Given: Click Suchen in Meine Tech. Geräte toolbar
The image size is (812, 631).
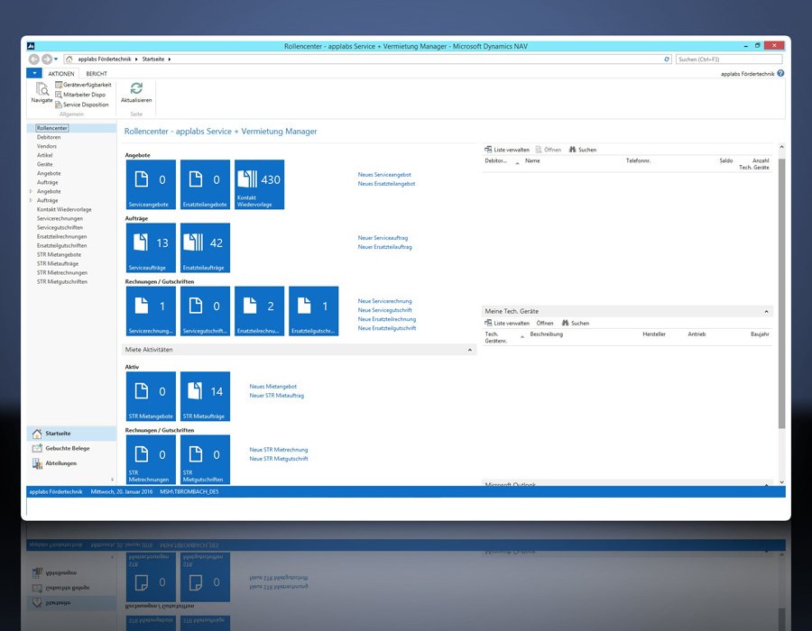Looking at the screenshot, I should pos(576,324).
